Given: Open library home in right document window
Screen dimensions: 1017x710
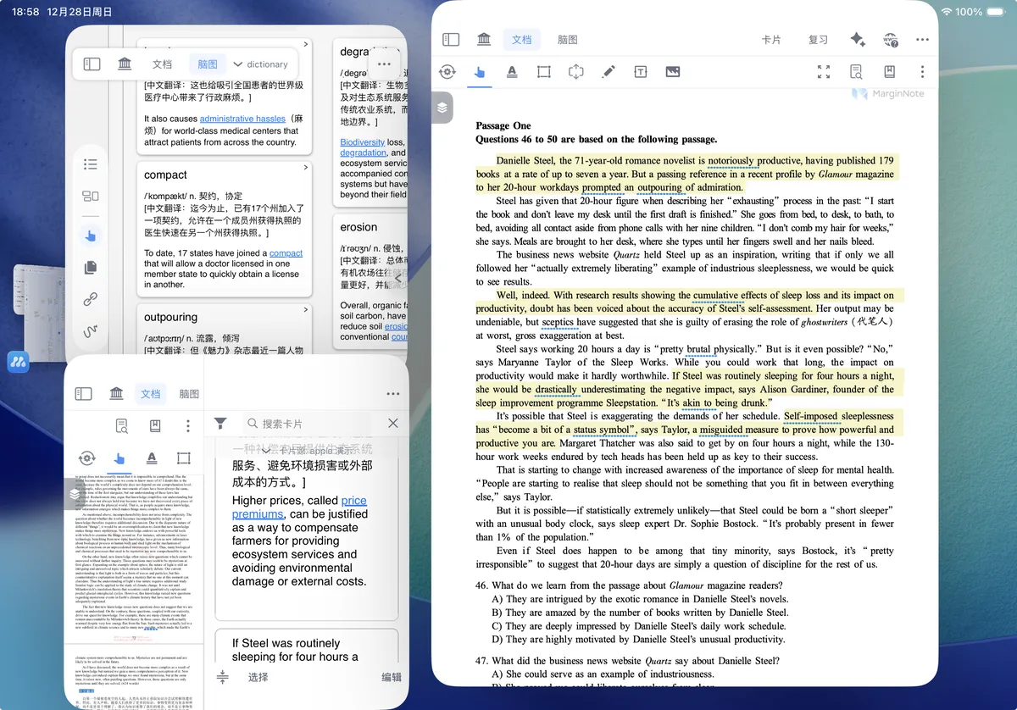Looking at the screenshot, I should point(484,39).
